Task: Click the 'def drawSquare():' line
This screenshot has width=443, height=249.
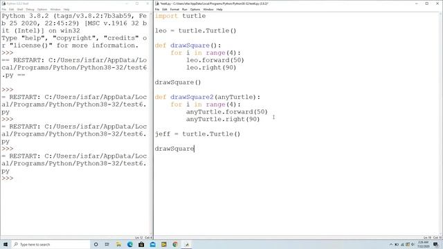Action: (x=188, y=46)
